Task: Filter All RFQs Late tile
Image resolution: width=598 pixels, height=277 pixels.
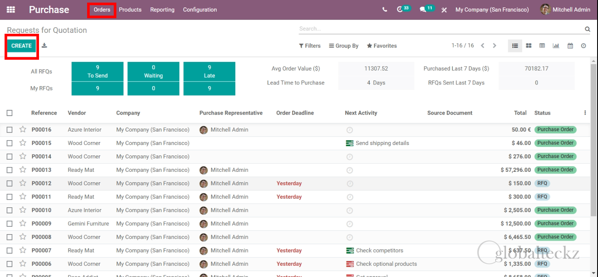Action: 209,71
